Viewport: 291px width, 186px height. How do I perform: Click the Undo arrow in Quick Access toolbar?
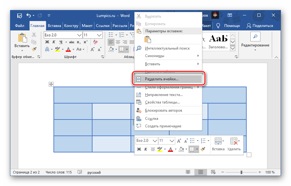pyautogui.click(x=29, y=15)
